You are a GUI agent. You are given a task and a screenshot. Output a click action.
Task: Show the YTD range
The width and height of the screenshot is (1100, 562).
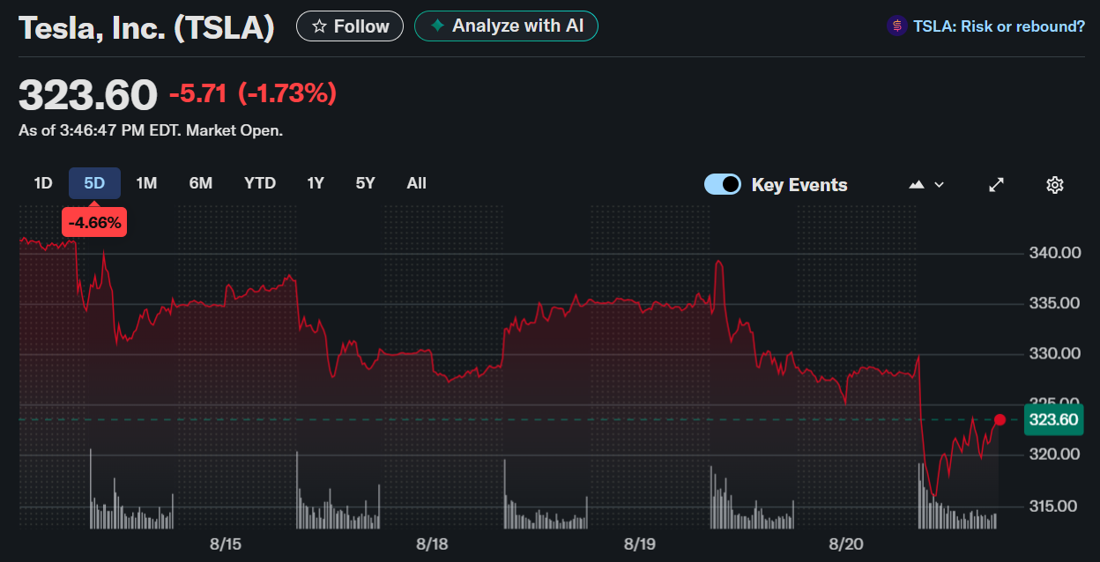pos(260,183)
